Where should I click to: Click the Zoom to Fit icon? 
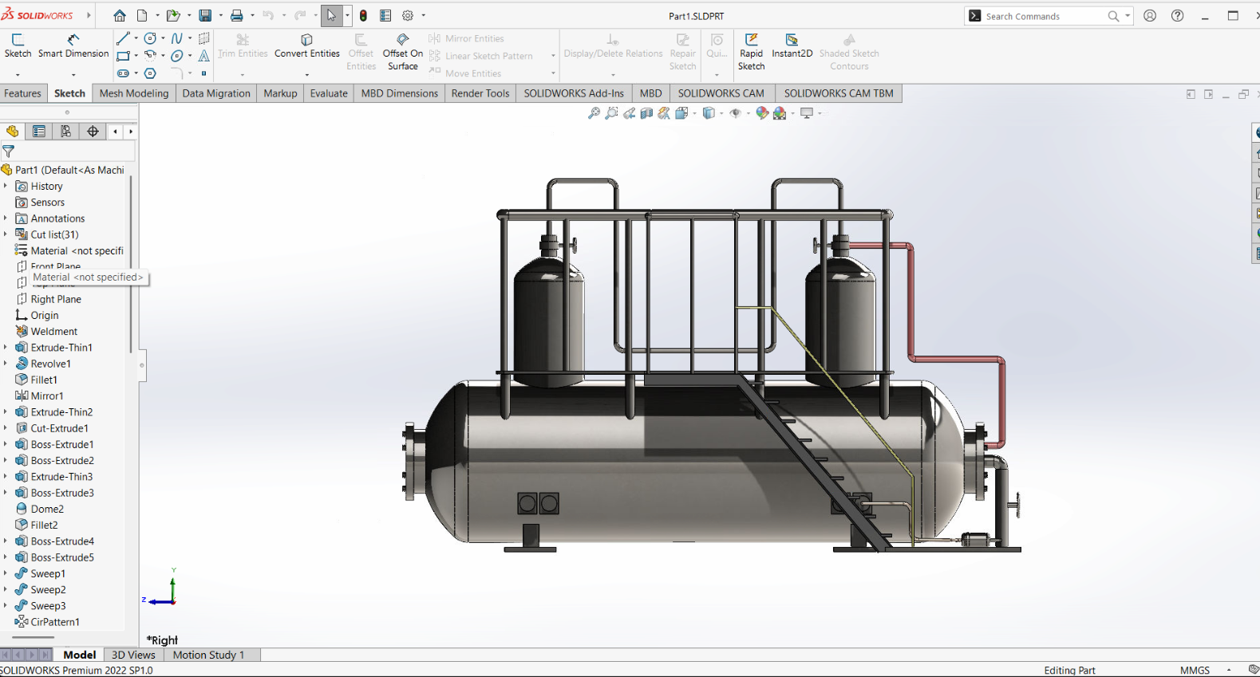coord(594,113)
